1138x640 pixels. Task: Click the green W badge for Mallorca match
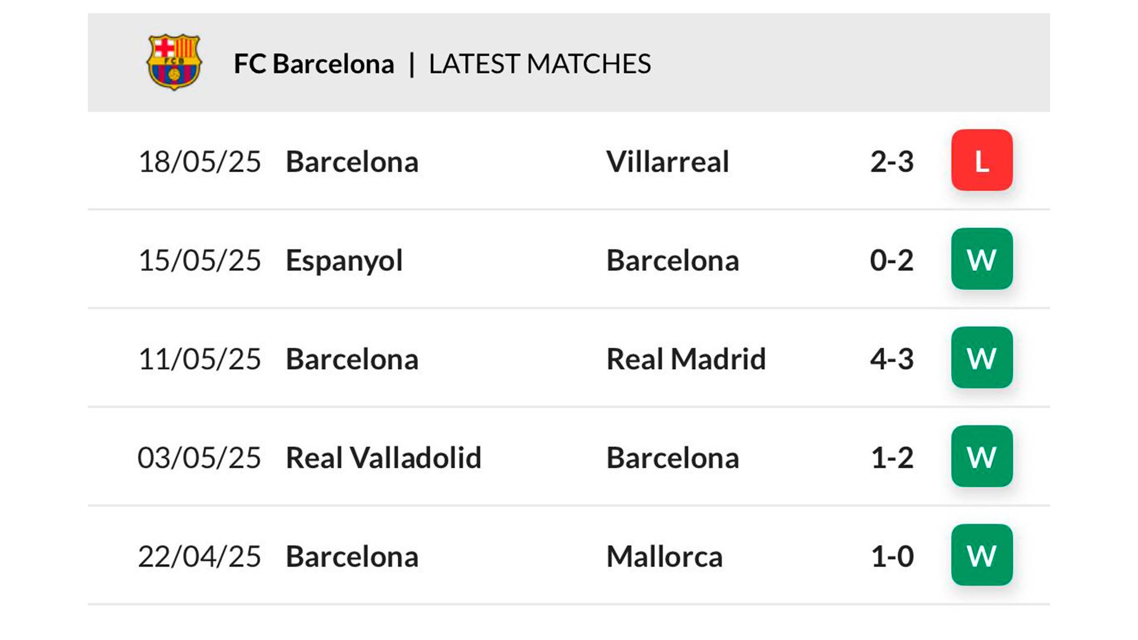click(x=982, y=555)
